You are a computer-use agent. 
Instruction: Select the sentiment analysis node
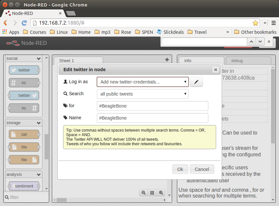(24, 186)
